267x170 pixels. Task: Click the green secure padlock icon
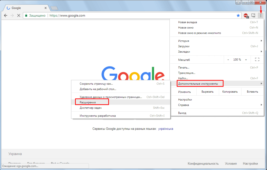click(26, 16)
